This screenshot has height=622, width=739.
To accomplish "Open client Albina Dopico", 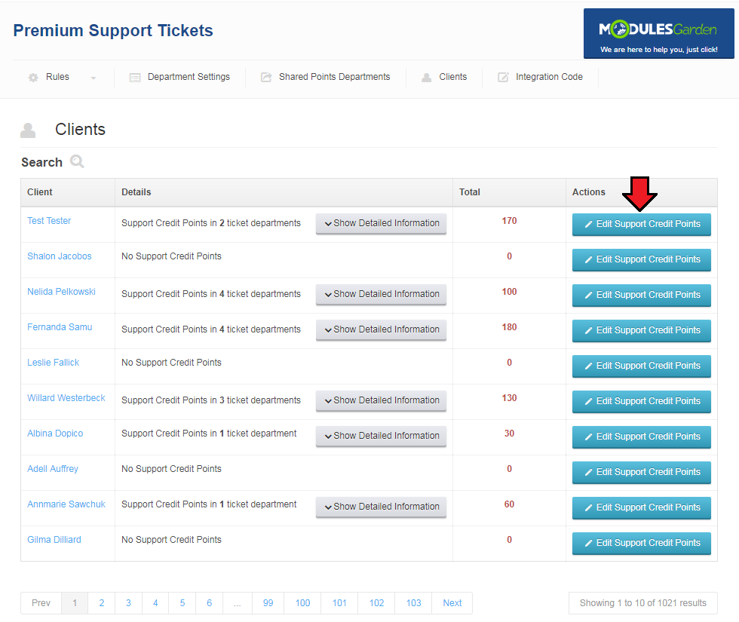I will [55, 434].
